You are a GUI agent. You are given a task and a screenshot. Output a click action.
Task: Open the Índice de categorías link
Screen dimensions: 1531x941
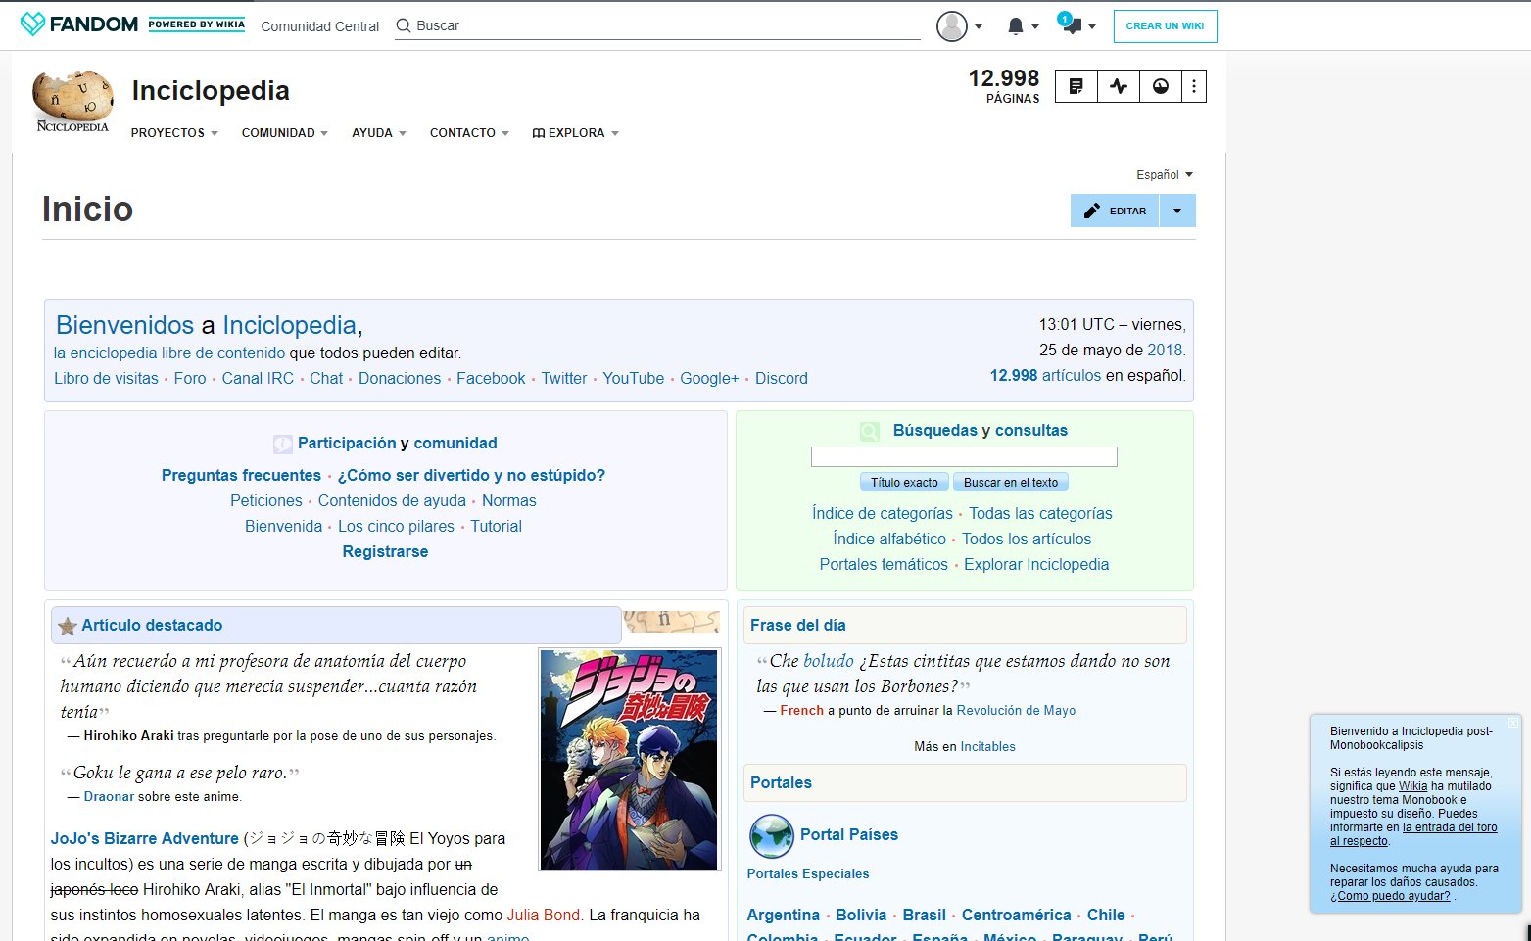pyautogui.click(x=883, y=513)
